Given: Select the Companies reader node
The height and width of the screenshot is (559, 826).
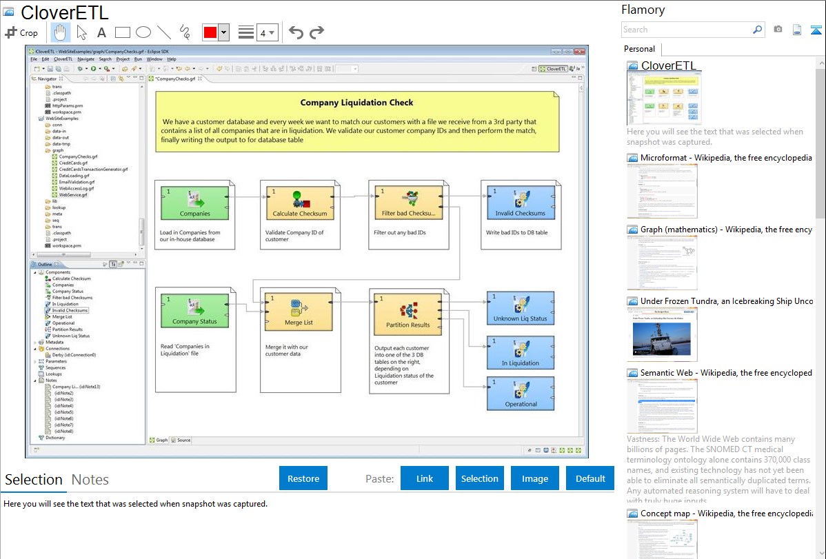Looking at the screenshot, I should point(195,203).
